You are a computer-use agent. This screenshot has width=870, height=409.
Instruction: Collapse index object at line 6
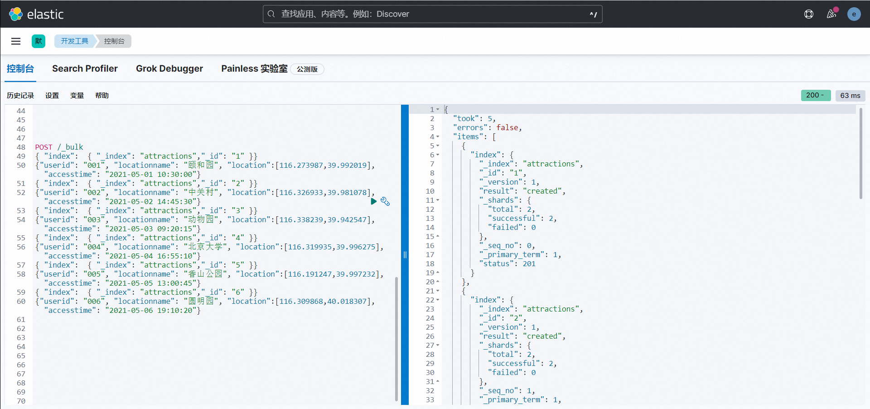click(x=438, y=155)
